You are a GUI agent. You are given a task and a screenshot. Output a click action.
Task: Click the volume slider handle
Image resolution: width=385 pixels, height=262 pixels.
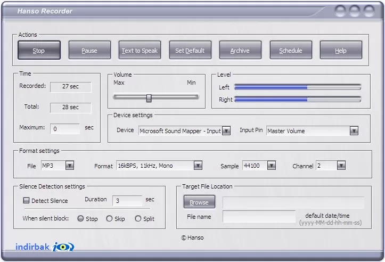(149, 98)
